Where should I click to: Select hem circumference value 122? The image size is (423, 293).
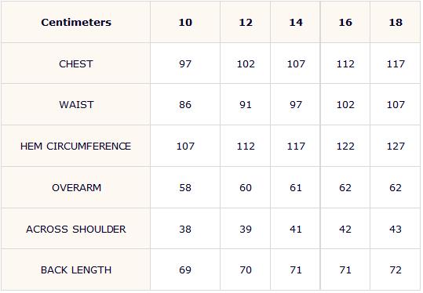(345, 146)
